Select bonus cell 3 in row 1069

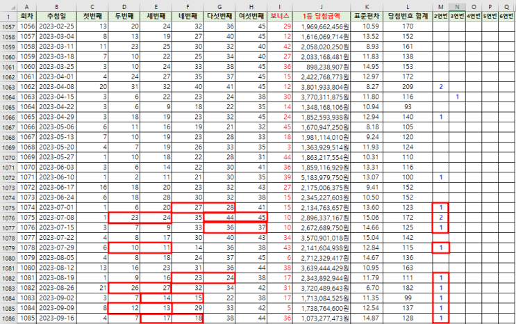280,147
